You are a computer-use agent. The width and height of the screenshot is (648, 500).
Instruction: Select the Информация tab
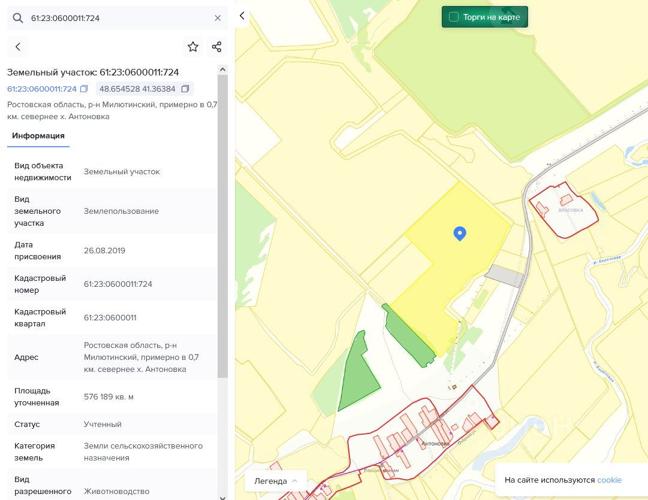pos(38,136)
